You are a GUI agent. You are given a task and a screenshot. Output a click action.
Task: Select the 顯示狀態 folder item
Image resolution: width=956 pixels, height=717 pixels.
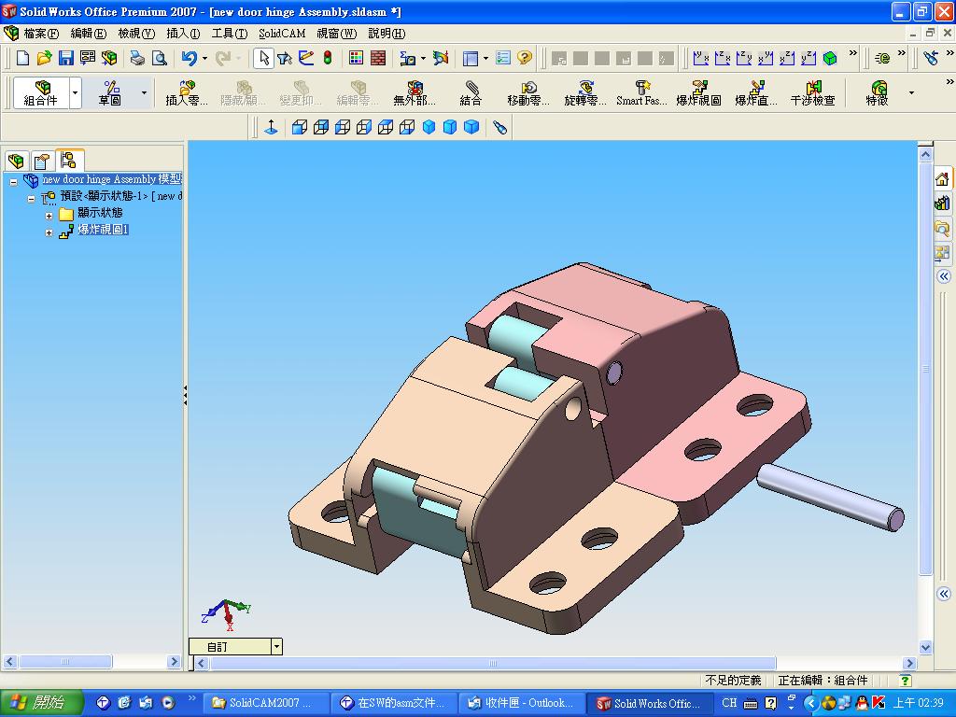coord(100,213)
